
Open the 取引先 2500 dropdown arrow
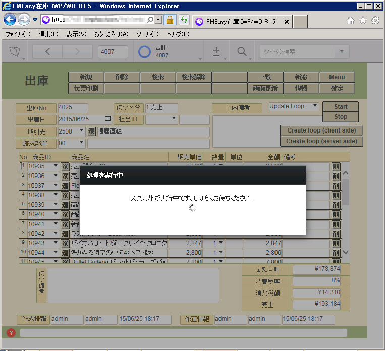pyautogui.click(x=81, y=130)
